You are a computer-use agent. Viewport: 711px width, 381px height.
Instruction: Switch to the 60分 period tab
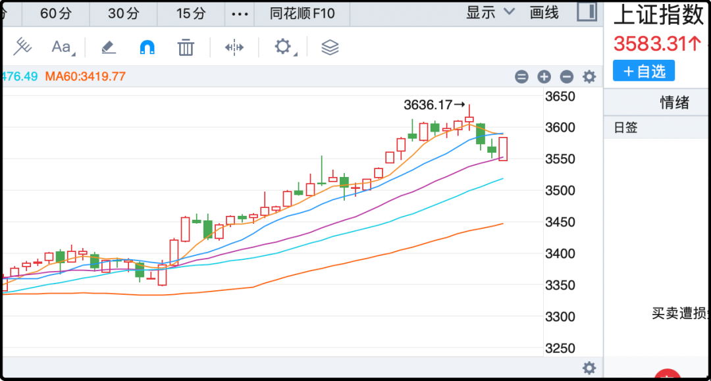coord(55,13)
